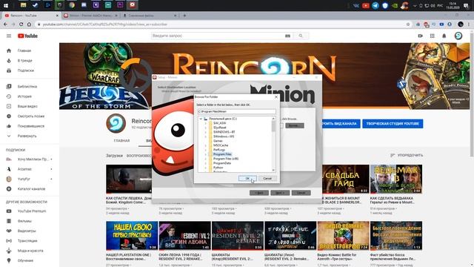Cancel the Browse For Folder dialog

click(x=267, y=178)
